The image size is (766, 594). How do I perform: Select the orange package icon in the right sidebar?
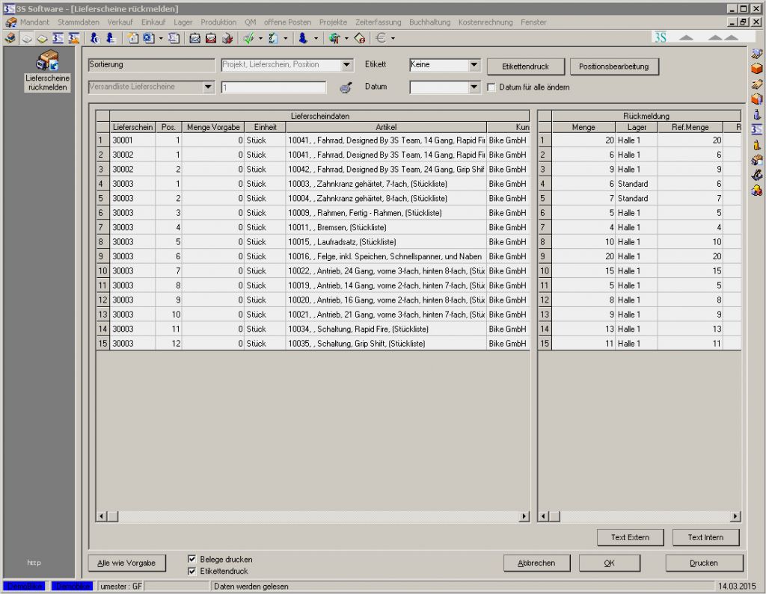756,69
